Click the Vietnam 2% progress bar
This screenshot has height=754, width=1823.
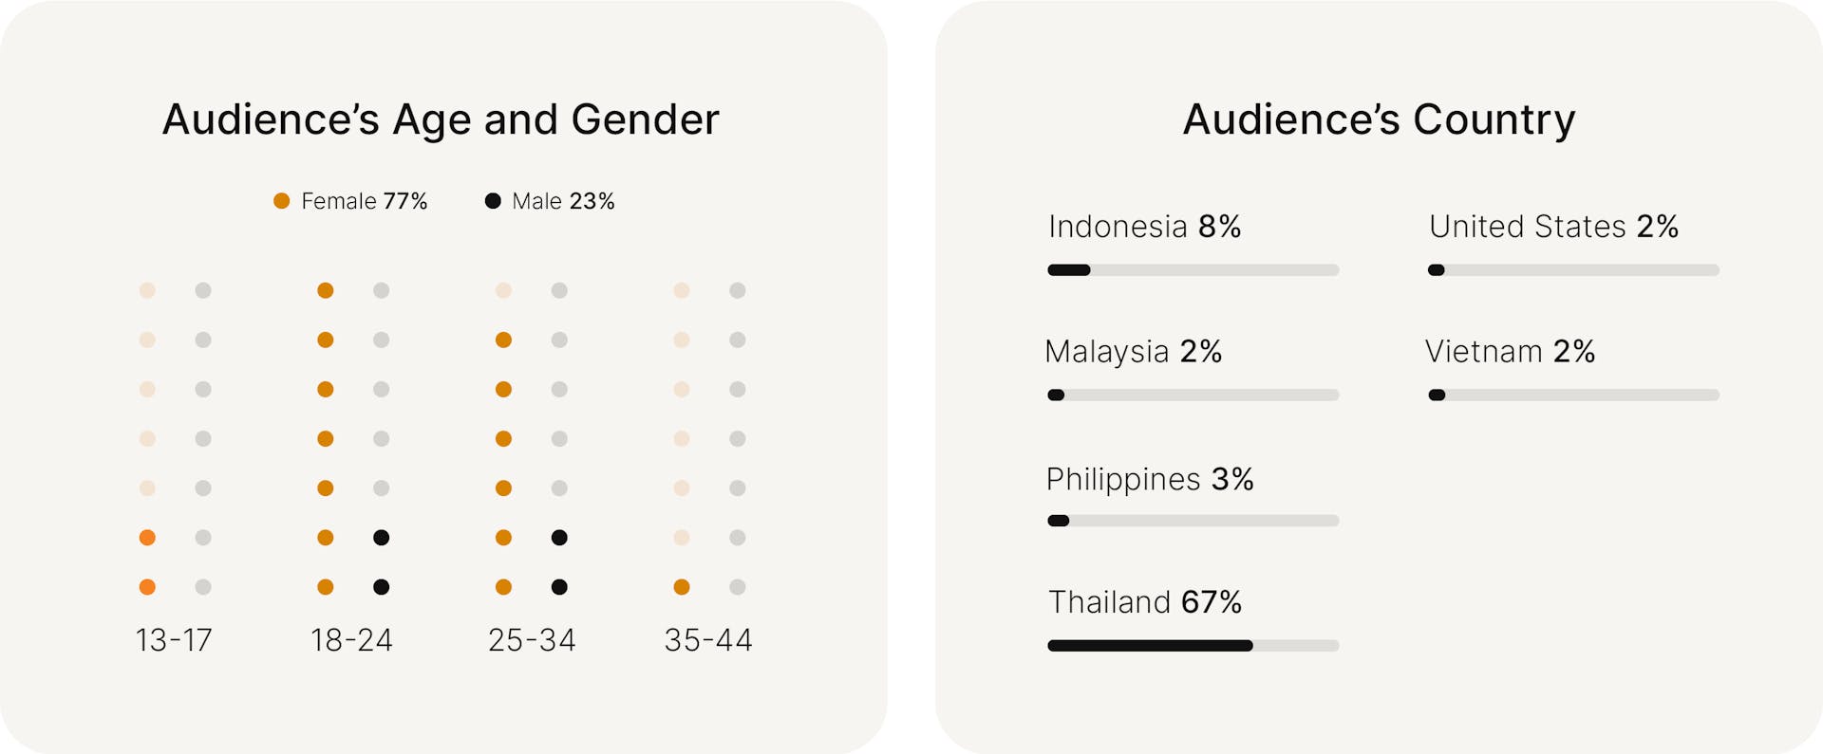point(1573,395)
